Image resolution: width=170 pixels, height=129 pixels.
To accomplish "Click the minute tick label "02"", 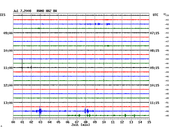I will pyautogui.click(x=31, y=122).
